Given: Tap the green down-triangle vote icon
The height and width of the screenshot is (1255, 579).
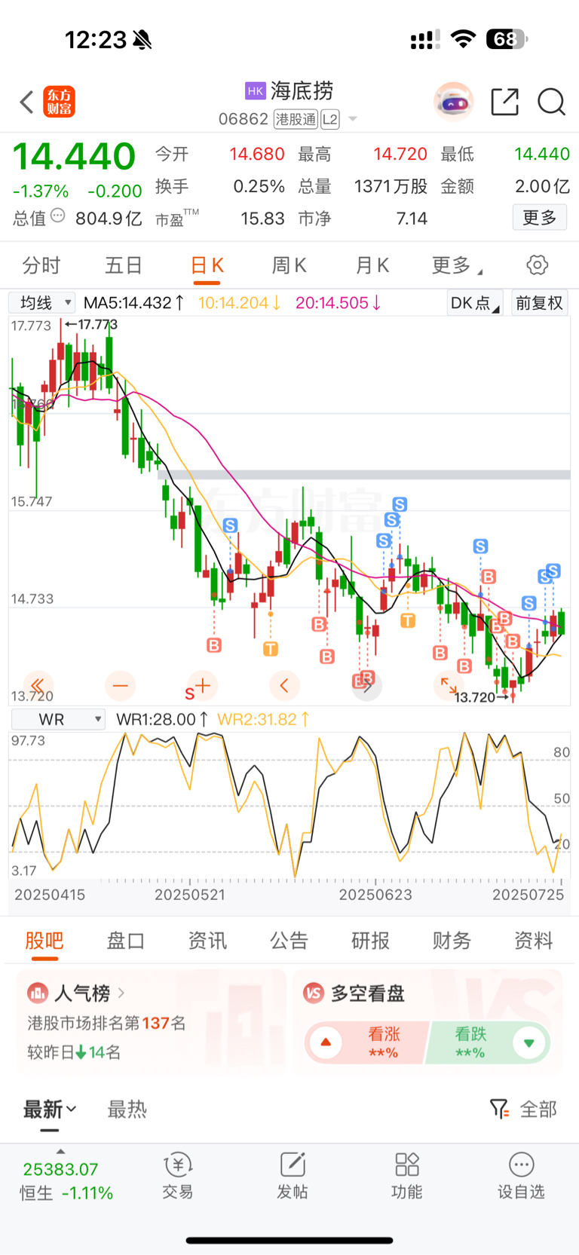Looking at the screenshot, I should (x=529, y=1043).
